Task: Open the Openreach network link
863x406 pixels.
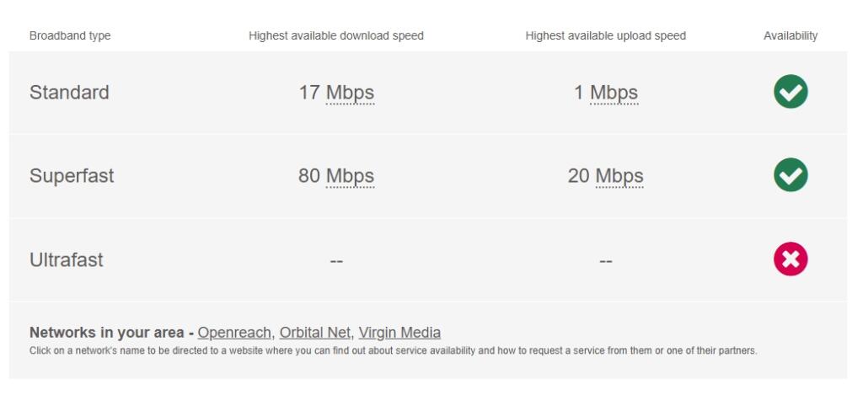Action: click(234, 333)
